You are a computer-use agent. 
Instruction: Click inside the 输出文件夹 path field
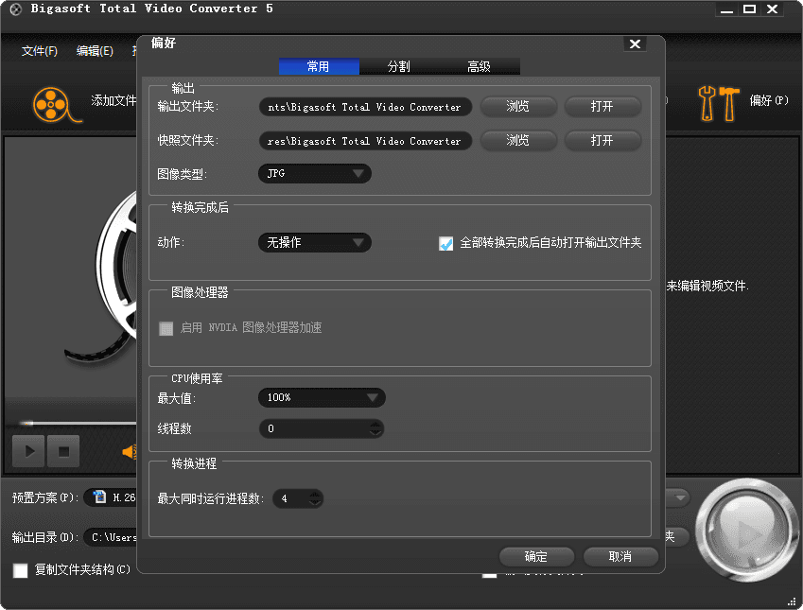(x=365, y=106)
